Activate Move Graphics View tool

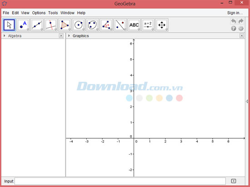click(x=162, y=25)
